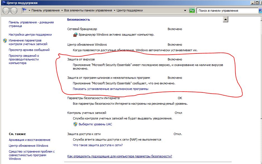The image size is (262, 164).
Task: Click Action Center flag in title bar
Action: [x=3, y=3]
